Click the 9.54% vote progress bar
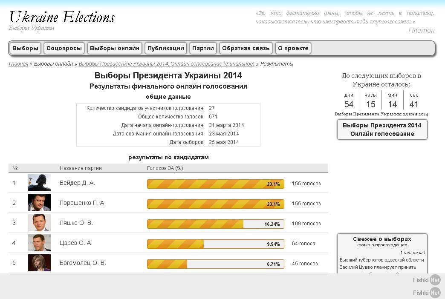This screenshot has width=445, height=299. tap(216, 244)
